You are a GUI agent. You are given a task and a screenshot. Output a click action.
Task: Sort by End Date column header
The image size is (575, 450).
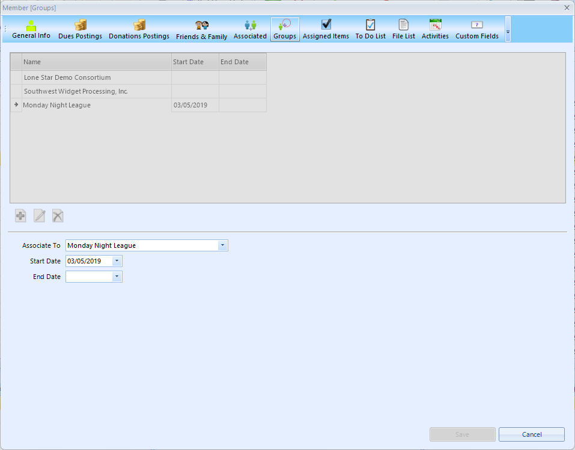pyautogui.click(x=243, y=62)
